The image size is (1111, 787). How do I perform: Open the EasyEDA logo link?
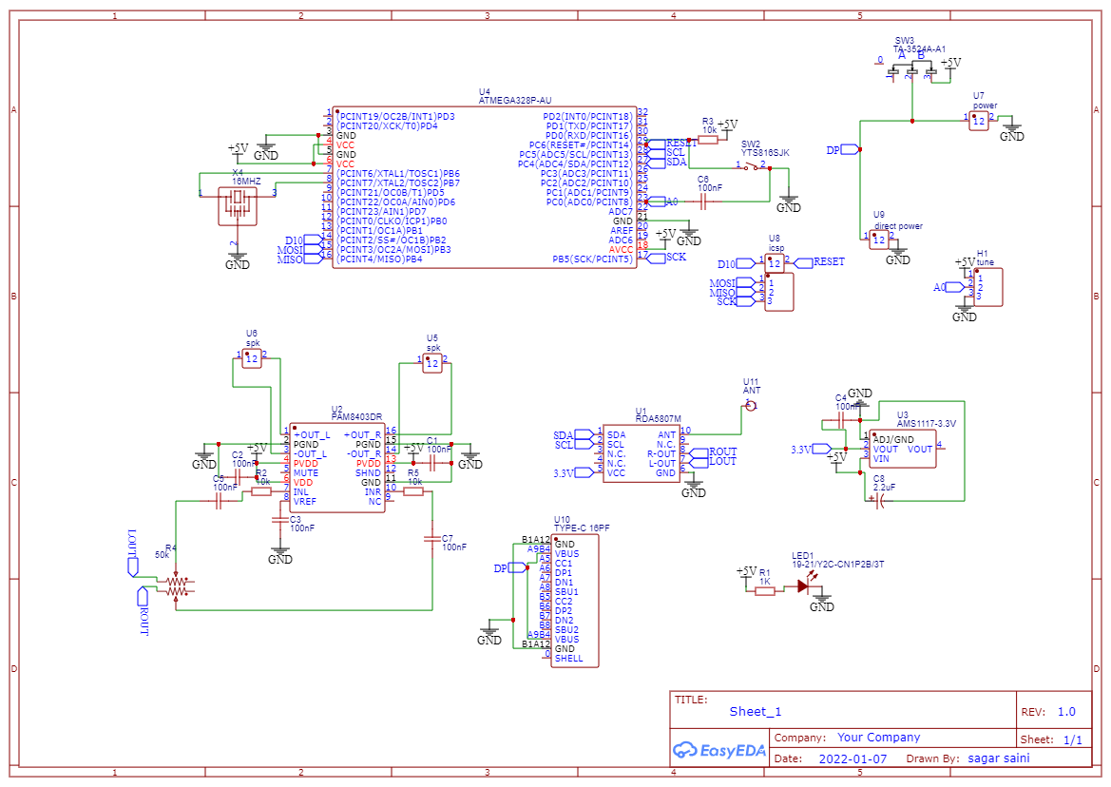(x=720, y=750)
